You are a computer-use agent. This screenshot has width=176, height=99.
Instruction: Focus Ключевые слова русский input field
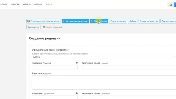click(129, 67)
